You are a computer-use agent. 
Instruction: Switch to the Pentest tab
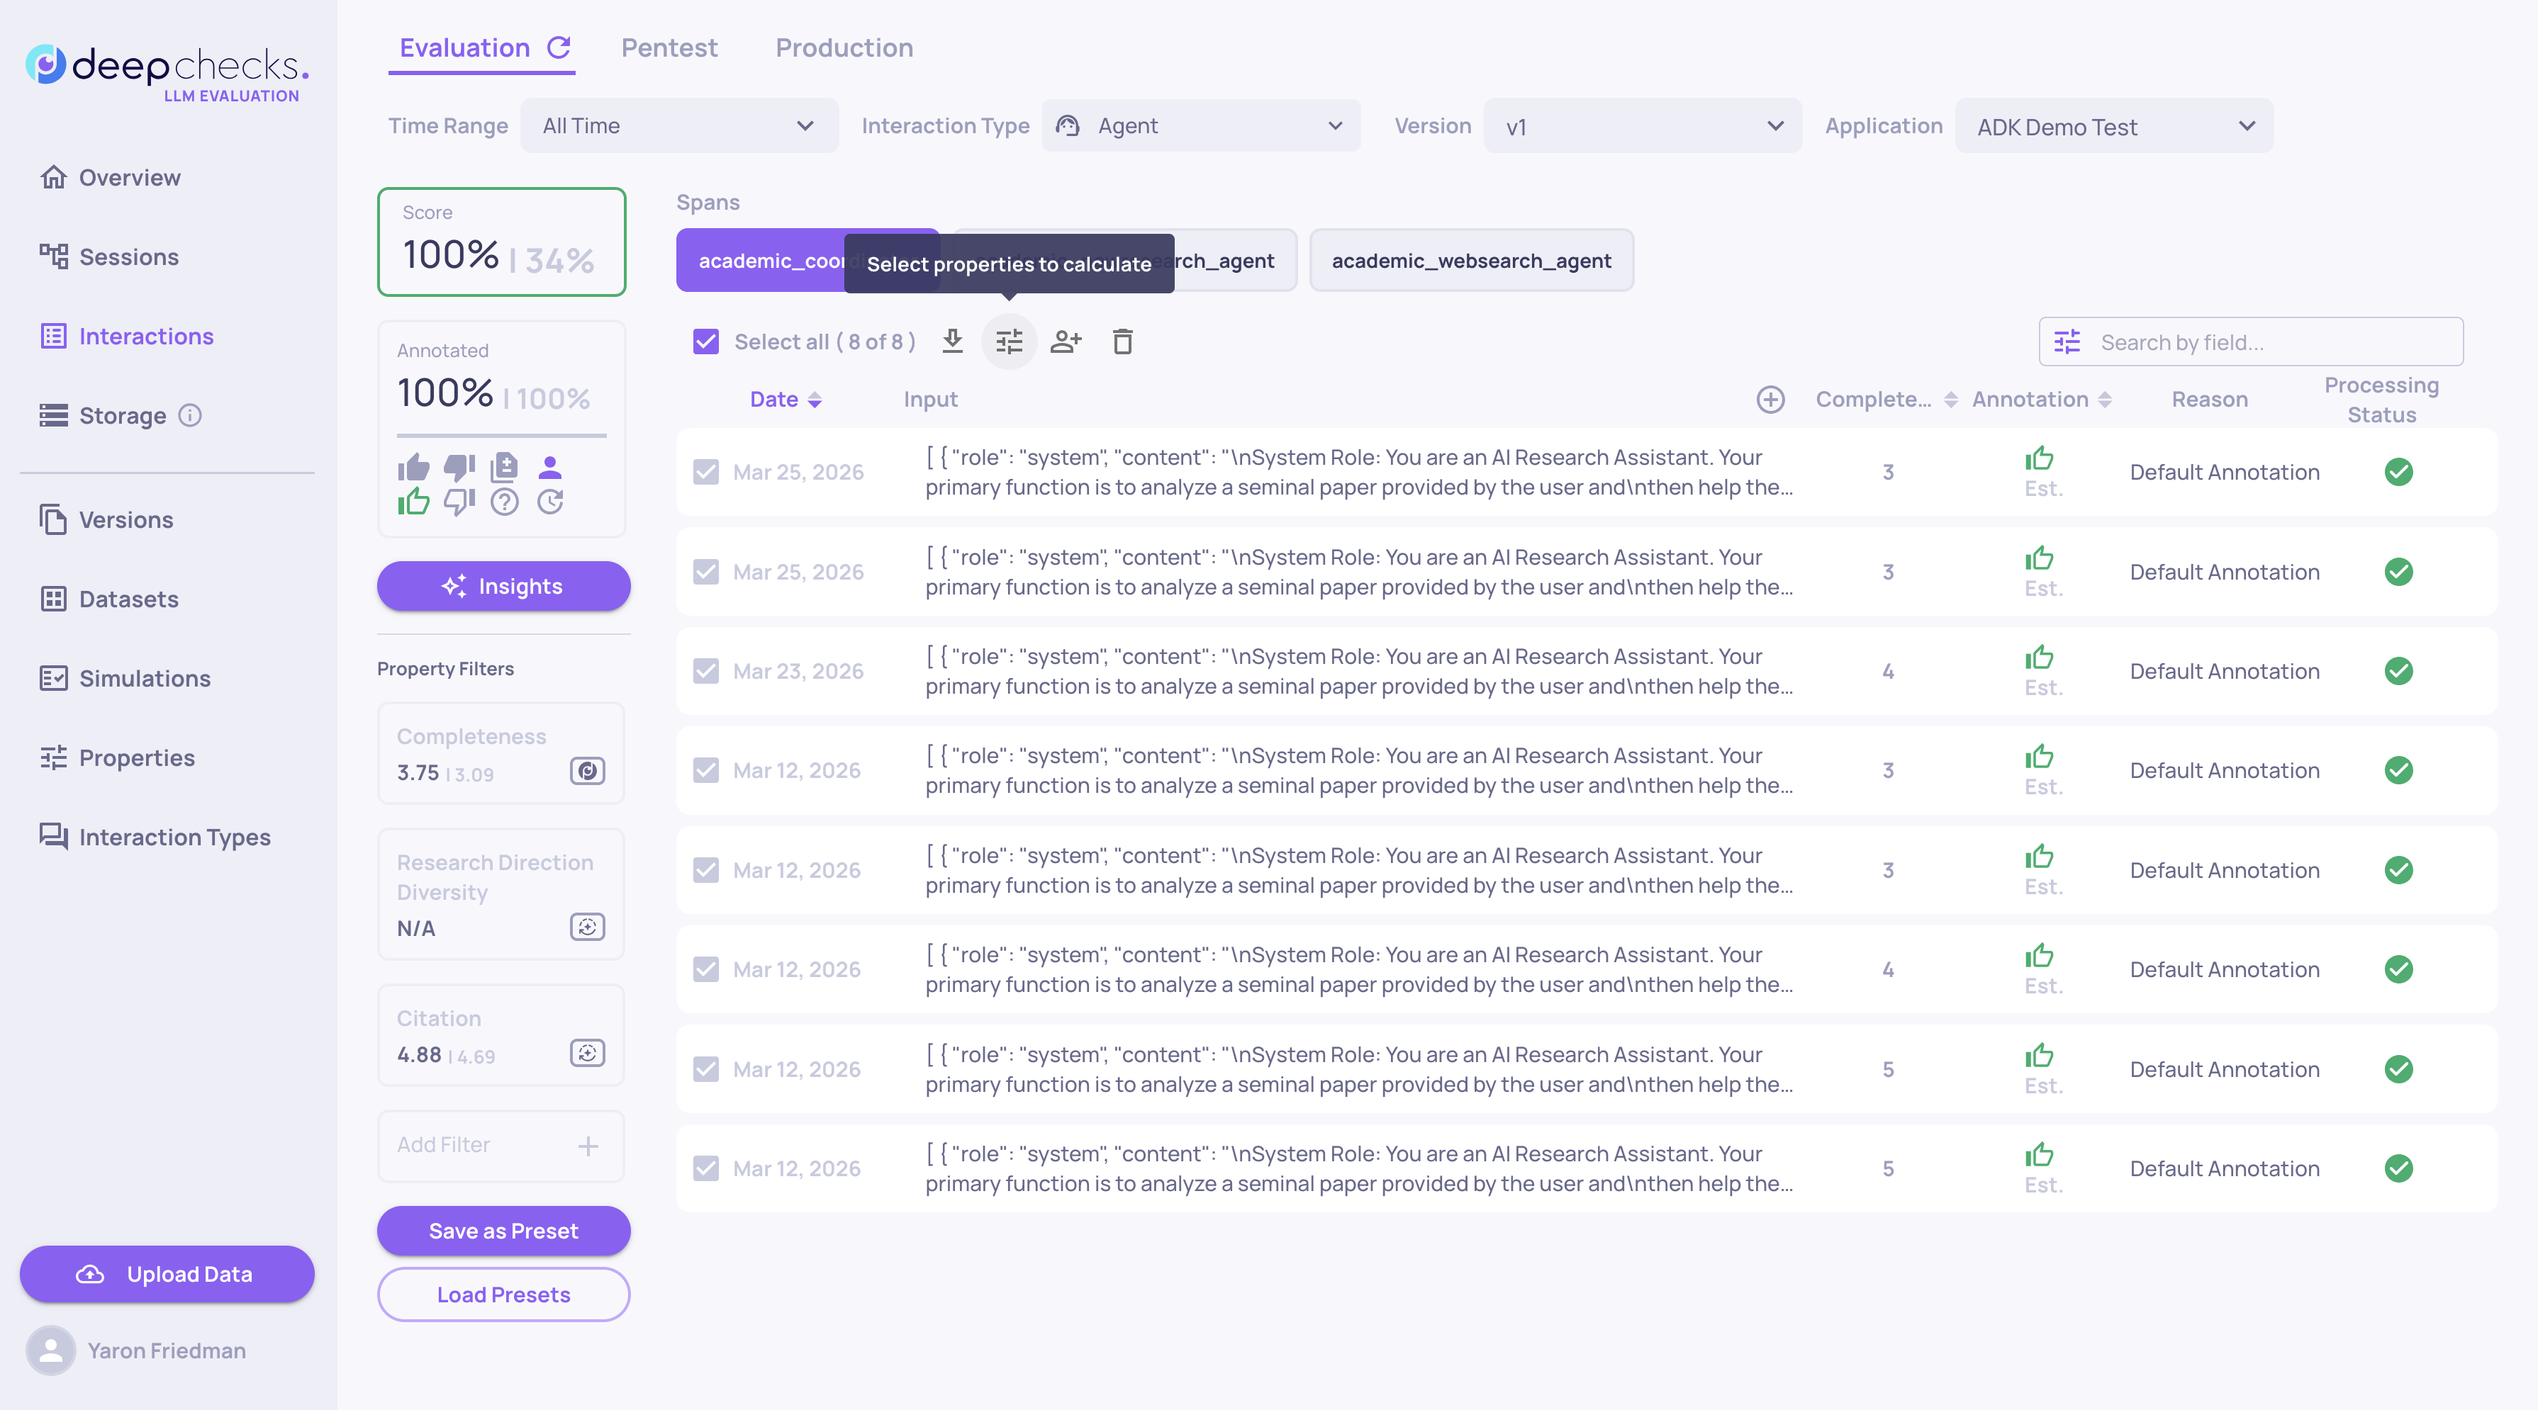click(x=669, y=47)
